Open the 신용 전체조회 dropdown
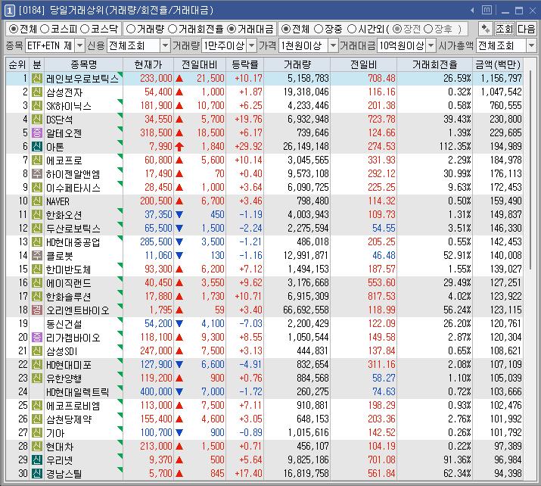This screenshot has height=486, width=541. pos(166,45)
